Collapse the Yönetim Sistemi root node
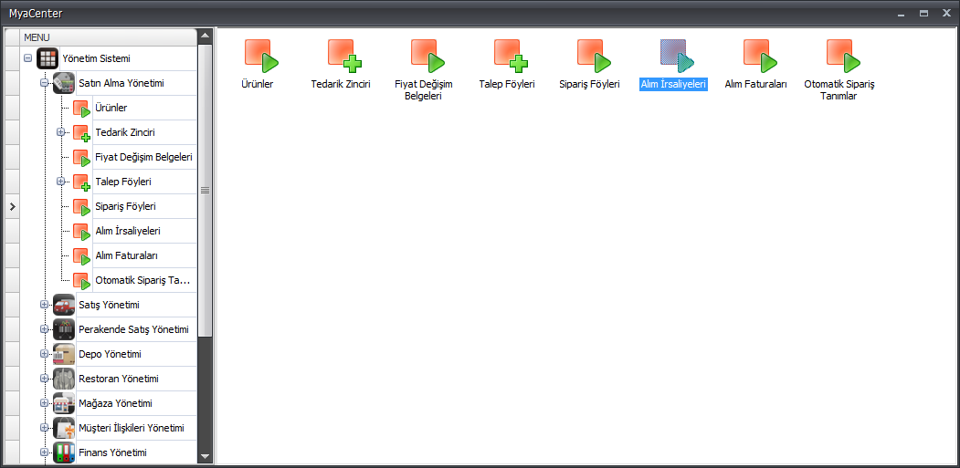The image size is (960, 468). coord(28,58)
